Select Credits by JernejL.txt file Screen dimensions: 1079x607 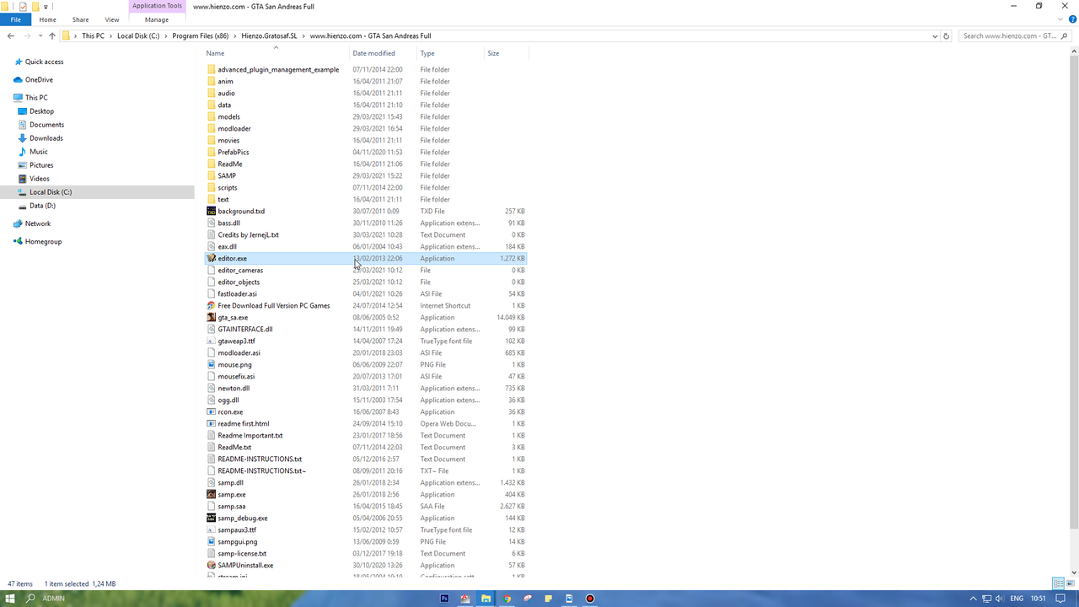click(248, 235)
